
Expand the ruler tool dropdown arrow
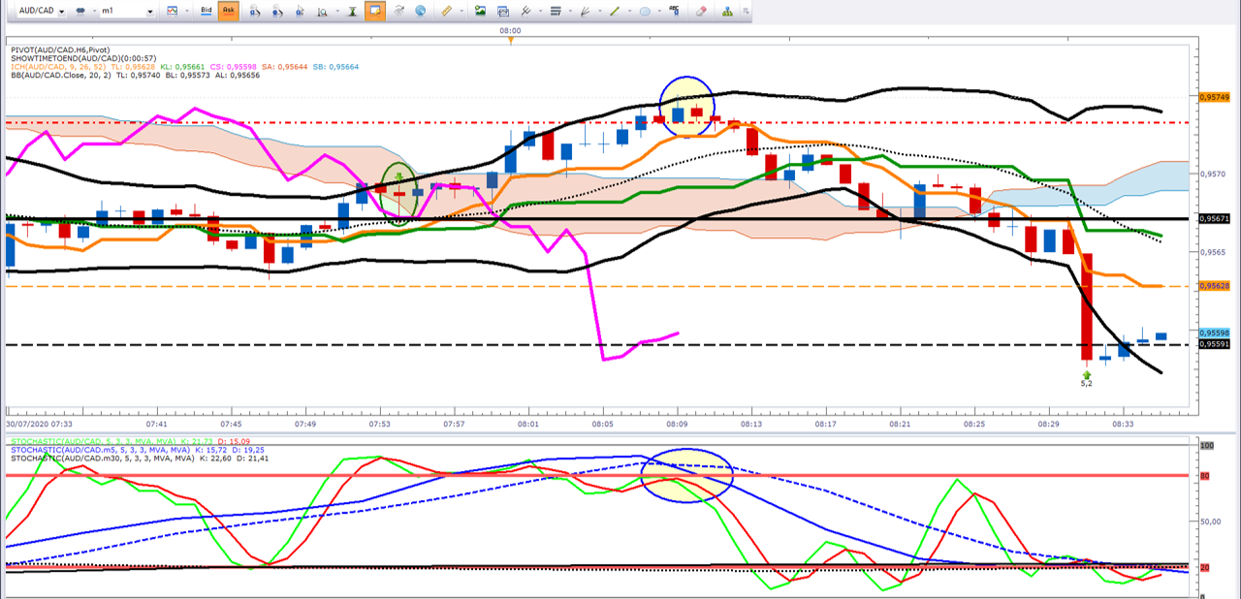pyautogui.click(x=461, y=11)
